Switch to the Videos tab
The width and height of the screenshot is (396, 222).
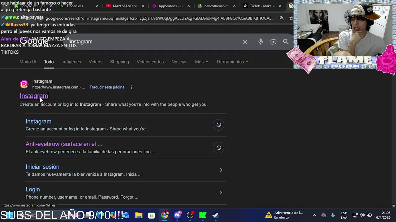[96, 62]
